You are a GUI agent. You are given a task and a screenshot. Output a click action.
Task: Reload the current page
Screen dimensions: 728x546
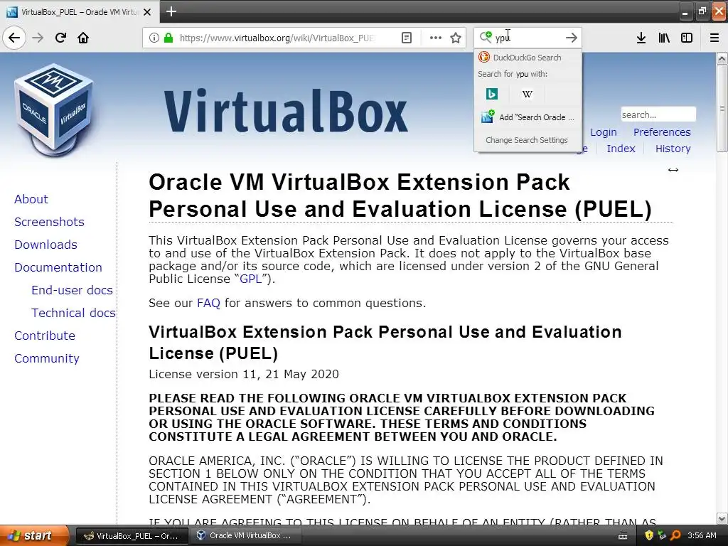60,38
